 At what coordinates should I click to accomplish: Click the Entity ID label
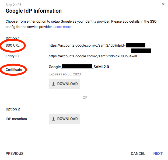tap(12, 56)
